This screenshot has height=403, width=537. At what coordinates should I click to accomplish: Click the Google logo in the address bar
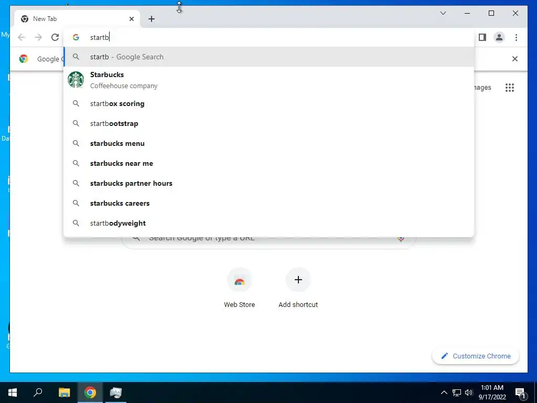pos(76,37)
